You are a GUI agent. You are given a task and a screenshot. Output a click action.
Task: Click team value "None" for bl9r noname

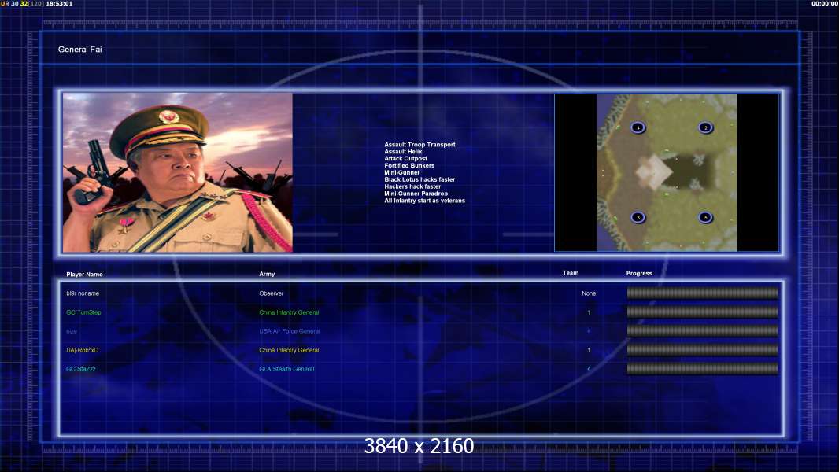tap(589, 293)
